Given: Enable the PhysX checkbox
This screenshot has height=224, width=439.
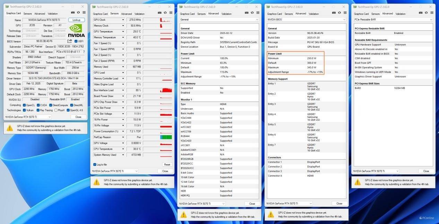Looking at the screenshot, I should click(x=56, y=110).
